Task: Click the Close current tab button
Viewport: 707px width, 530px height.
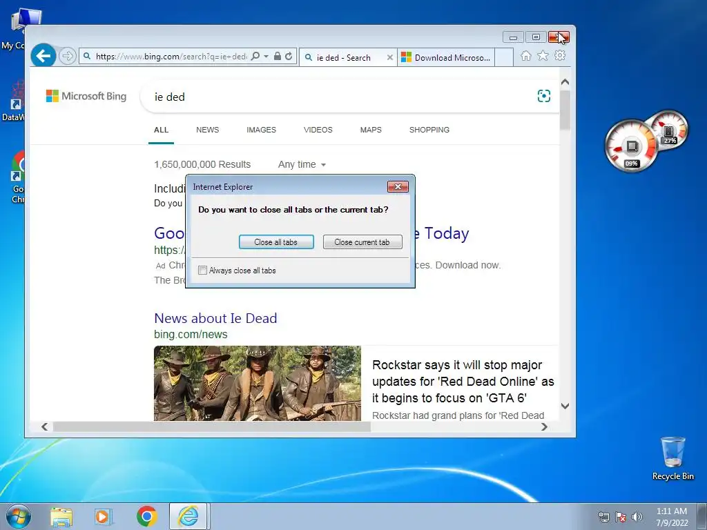Action: coord(362,242)
